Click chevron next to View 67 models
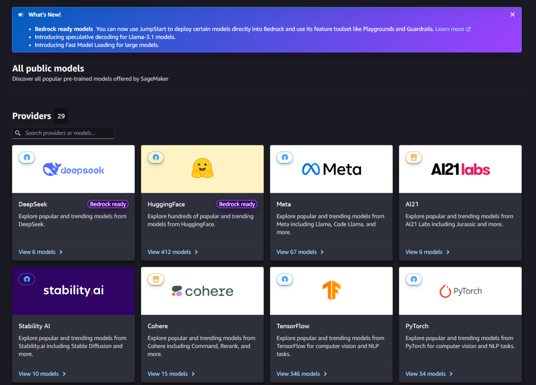Image resolution: width=536 pixels, height=385 pixels. 322,252
